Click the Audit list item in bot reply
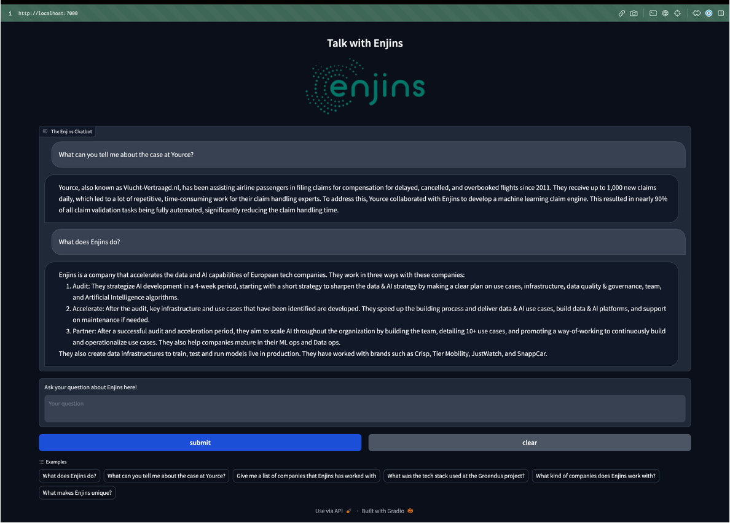The width and height of the screenshot is (730, 523). 367,292
